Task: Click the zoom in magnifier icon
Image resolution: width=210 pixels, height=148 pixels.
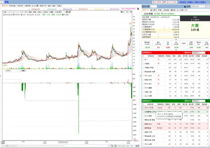Action: [115, 146]
